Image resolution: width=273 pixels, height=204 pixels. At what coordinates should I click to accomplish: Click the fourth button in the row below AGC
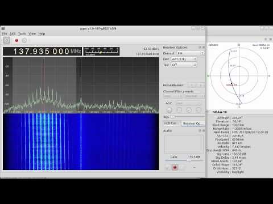198,110
